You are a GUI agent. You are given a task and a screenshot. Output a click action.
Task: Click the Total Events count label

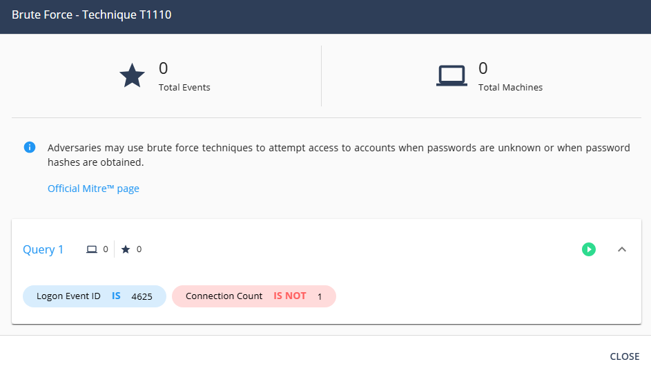pyautogui.click(x=184, y=88)
